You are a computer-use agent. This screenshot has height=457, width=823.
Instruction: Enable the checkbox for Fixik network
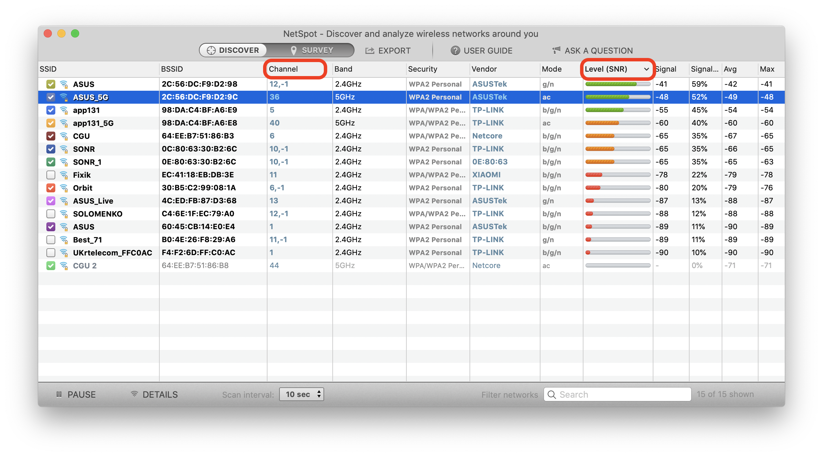pos(50,175)
